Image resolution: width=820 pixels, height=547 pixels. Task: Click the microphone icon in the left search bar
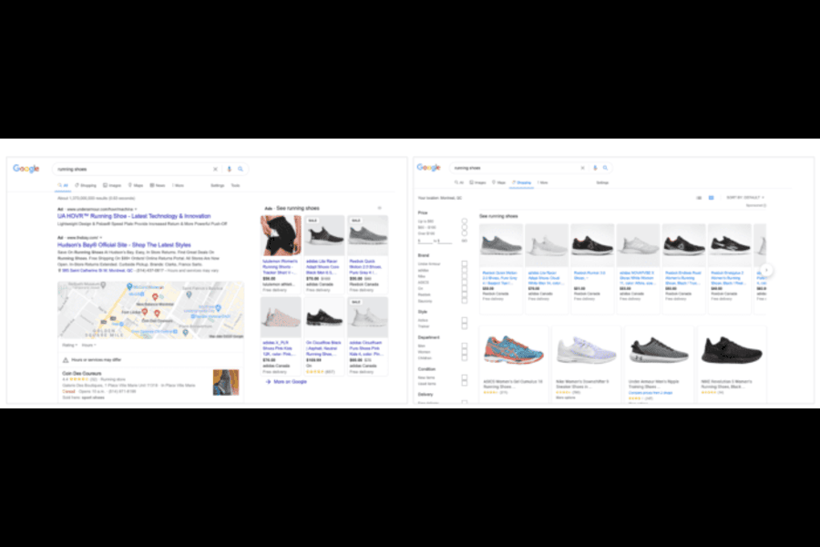pos(228,169)
